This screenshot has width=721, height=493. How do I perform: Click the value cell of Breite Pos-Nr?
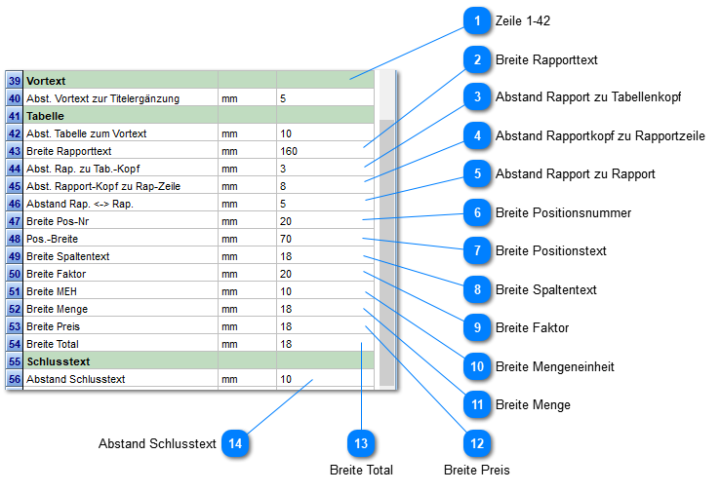coord(325,221)
